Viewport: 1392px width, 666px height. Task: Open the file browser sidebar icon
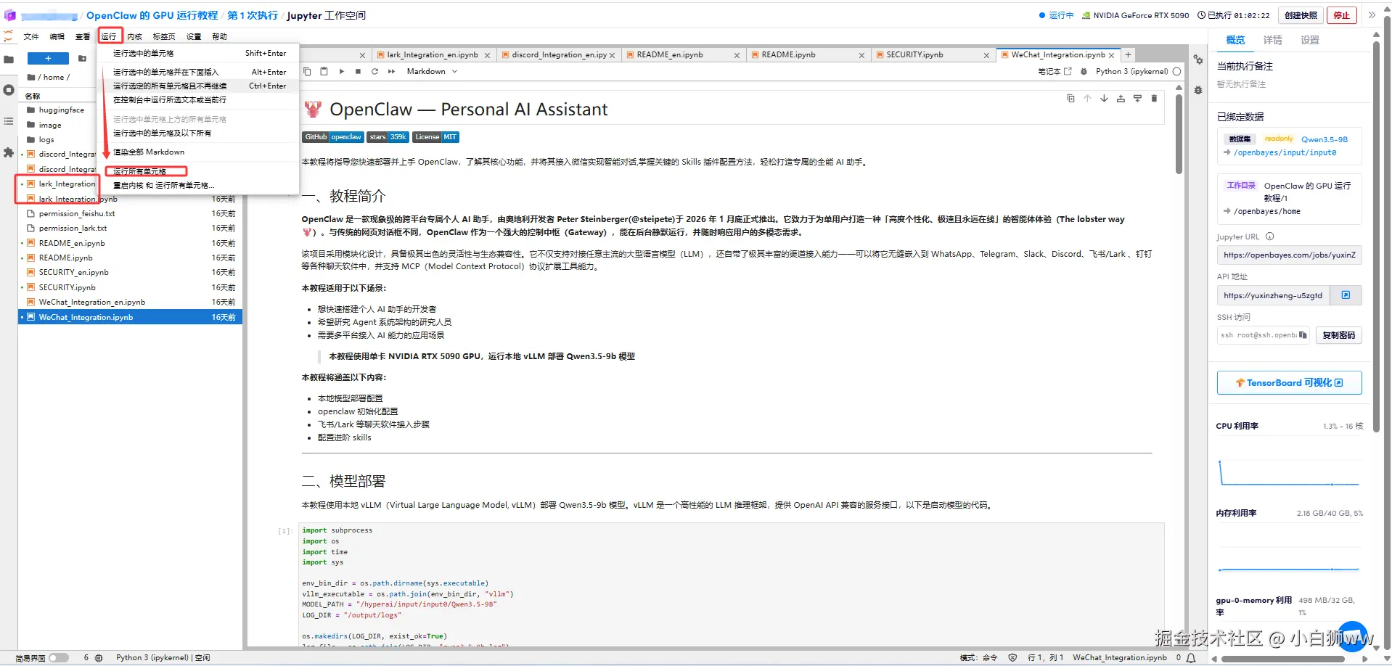9,59
